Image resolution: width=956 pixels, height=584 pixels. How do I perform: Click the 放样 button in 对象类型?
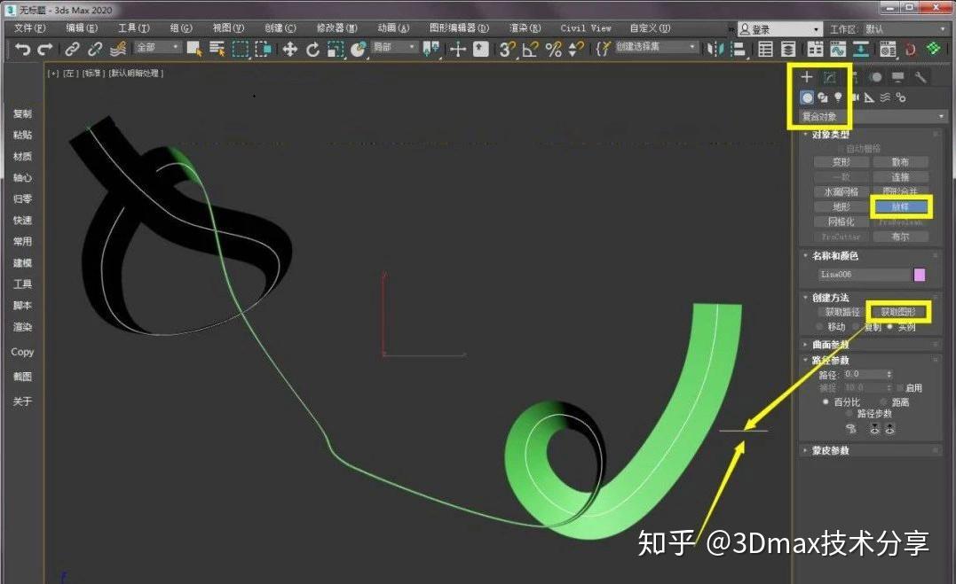tap(901, 206)
